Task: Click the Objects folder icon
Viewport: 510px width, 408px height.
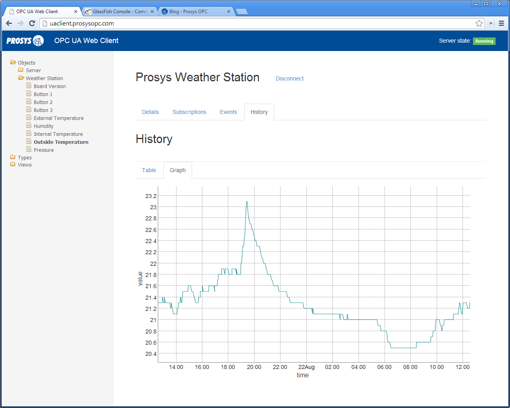Action: click(13, 62)
